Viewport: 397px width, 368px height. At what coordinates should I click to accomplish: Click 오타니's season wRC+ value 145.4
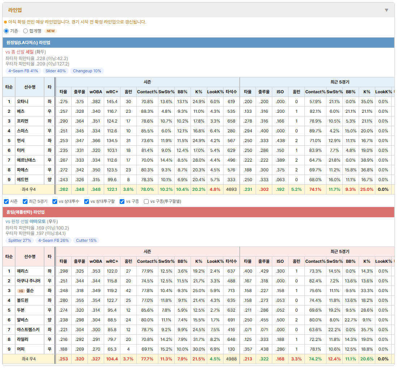112,102
